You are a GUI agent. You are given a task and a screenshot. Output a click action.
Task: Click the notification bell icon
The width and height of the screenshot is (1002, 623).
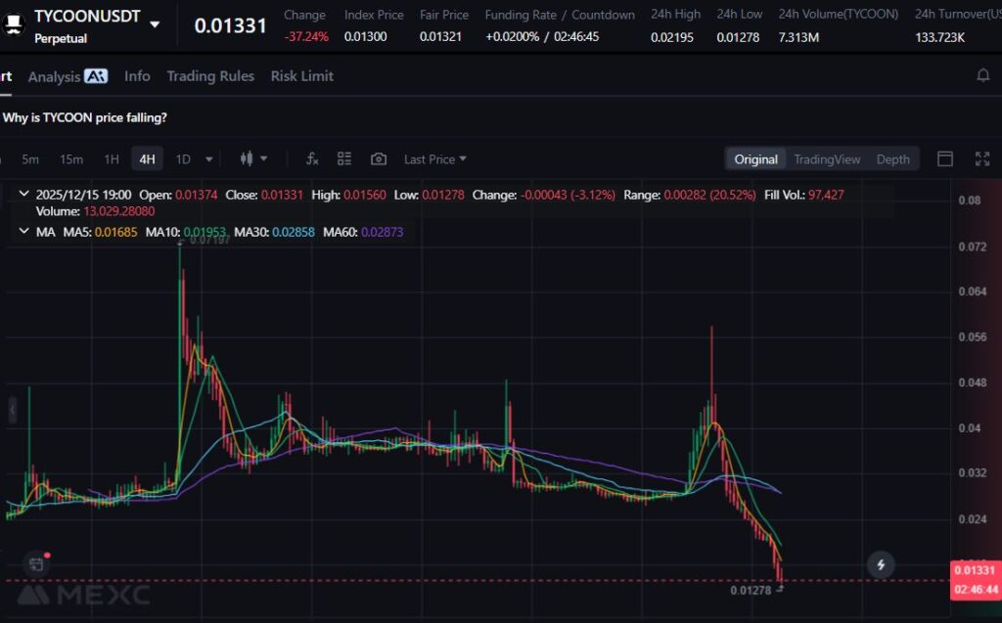983,75
